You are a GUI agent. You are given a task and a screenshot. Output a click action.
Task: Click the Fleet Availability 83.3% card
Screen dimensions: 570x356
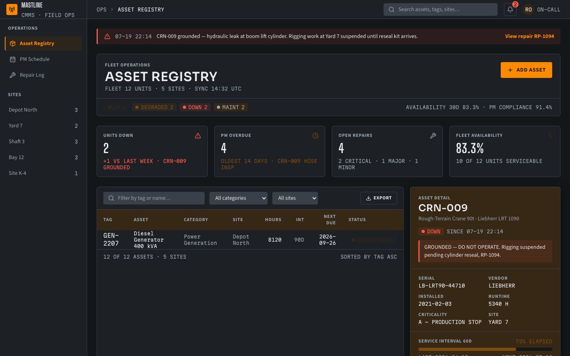(x=505, y=151)
